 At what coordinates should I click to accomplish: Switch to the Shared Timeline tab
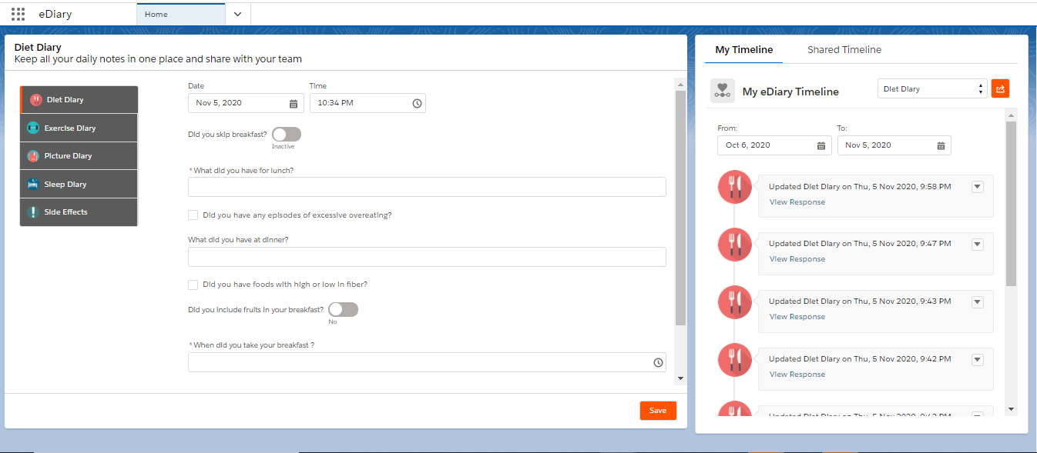click(844, 50)
